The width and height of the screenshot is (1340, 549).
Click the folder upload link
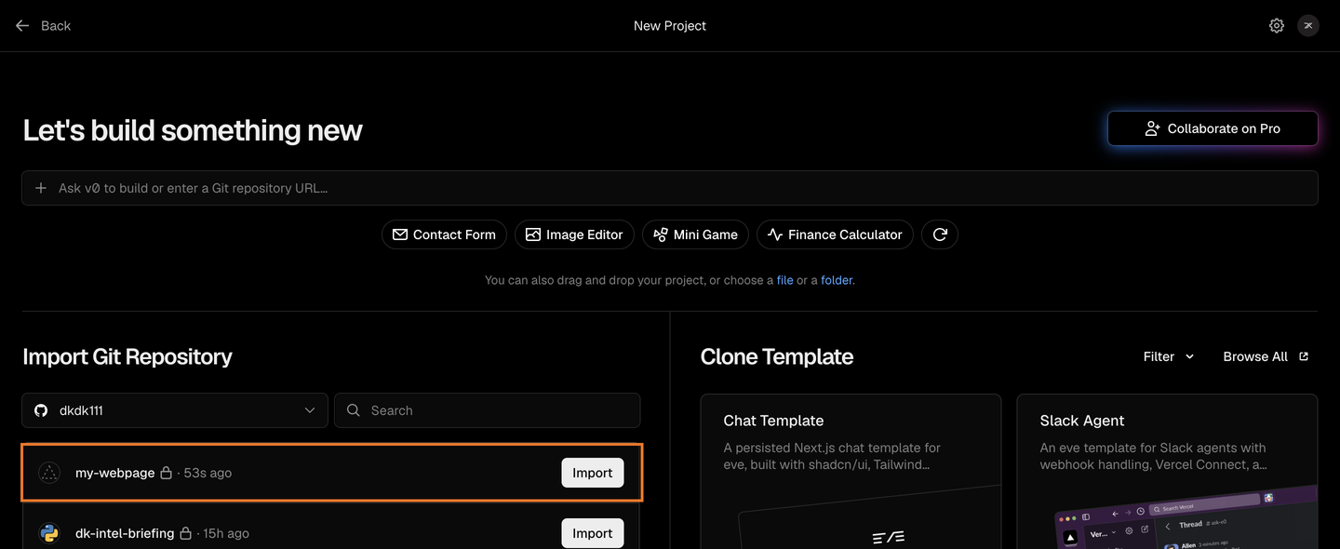click(x=837, y=280)
